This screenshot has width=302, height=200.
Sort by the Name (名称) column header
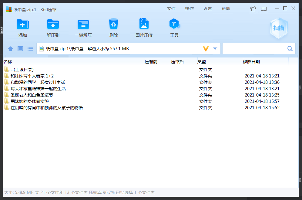coord(8,62)
